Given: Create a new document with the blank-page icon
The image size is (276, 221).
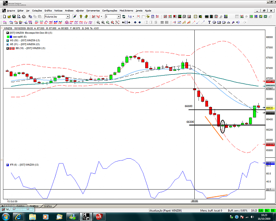Looking at the screenshot, I should [4, 16].
